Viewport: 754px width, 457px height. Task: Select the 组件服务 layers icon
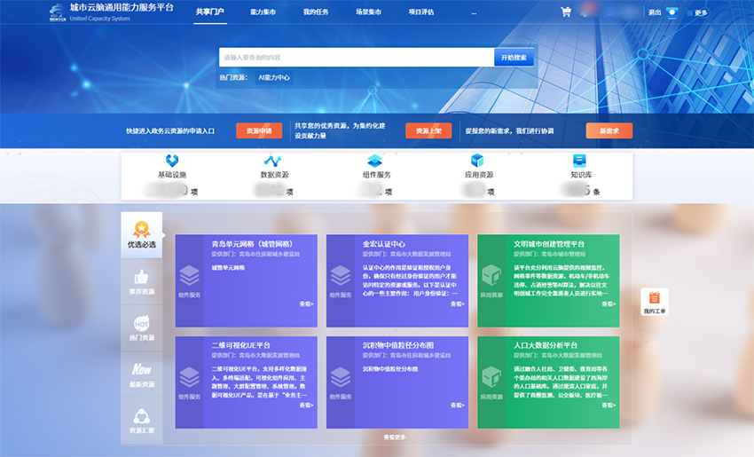[374, 161]
